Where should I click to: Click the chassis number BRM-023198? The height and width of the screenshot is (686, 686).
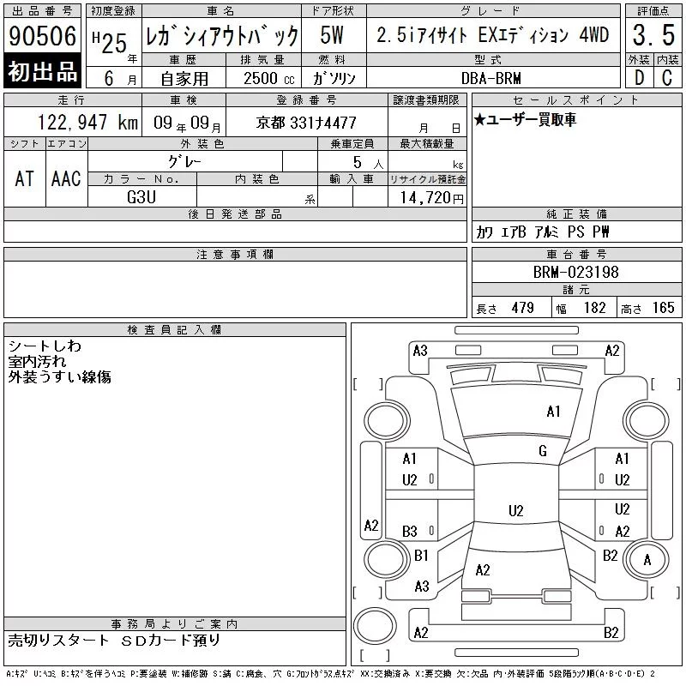(x=575, y=272)
